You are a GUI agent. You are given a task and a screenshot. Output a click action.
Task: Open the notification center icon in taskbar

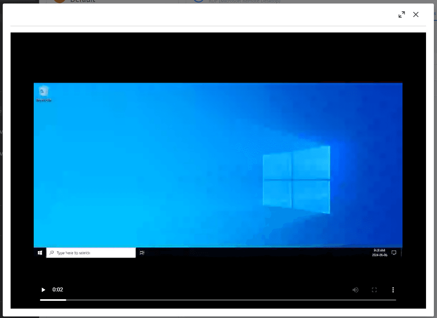[394, 253]
